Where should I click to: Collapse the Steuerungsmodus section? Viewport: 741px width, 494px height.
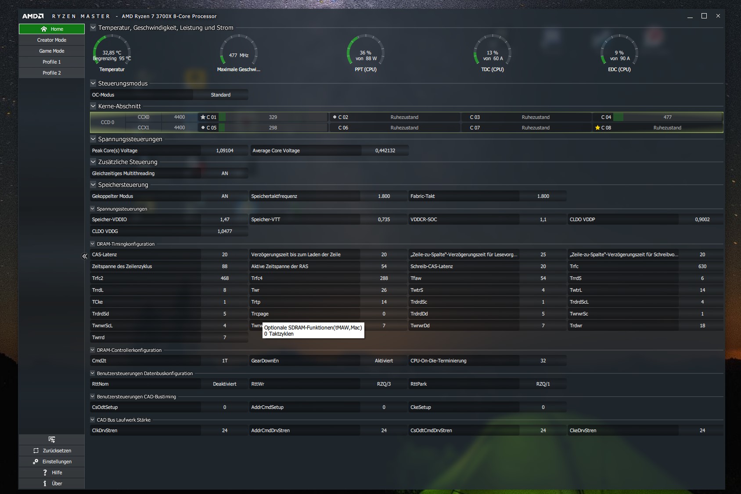[x=93, y=83]
